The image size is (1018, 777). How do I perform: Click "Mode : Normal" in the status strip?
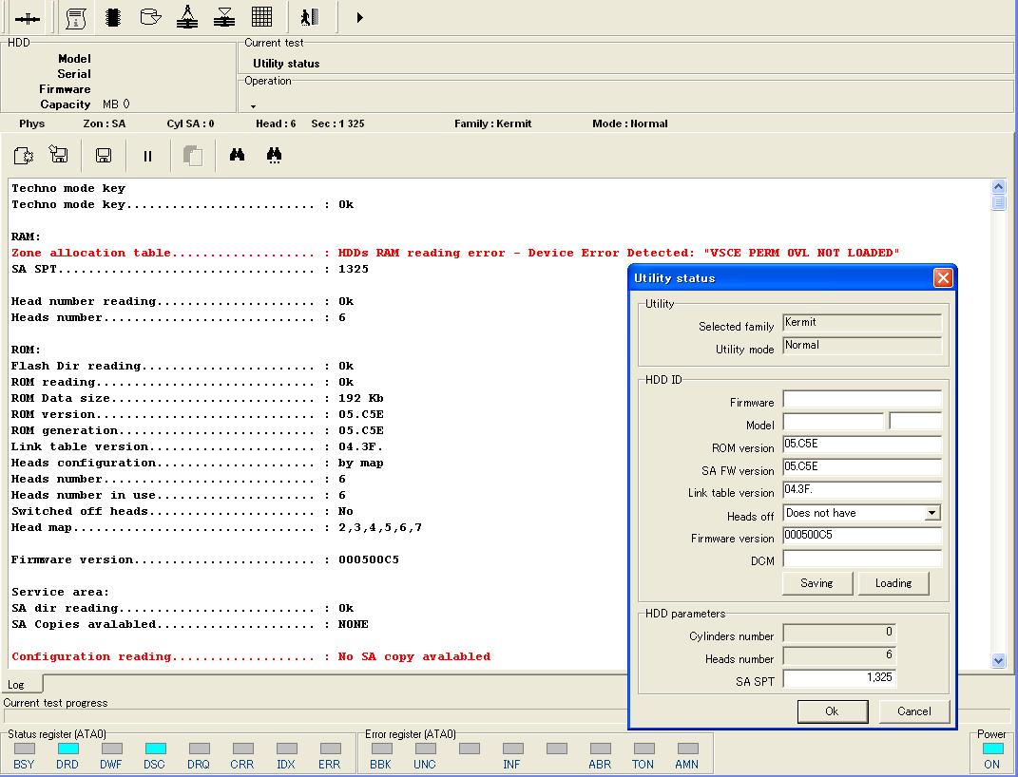[630, 123]
